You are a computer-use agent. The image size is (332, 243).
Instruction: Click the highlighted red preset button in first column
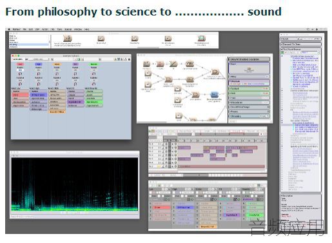click(20, 95)
